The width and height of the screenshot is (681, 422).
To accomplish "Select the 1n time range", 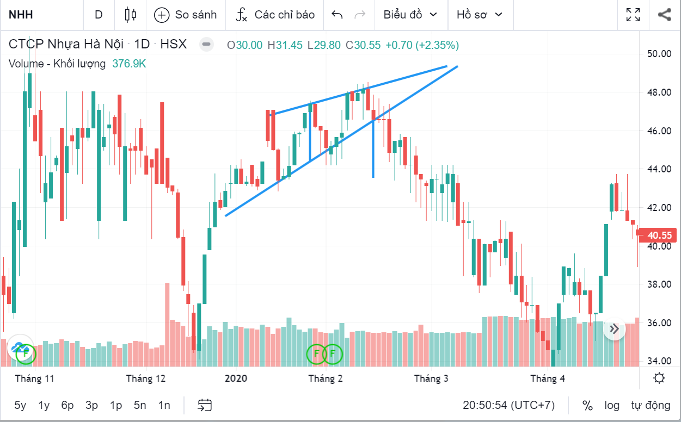I will pyautogui.click(x=164, y=405).
